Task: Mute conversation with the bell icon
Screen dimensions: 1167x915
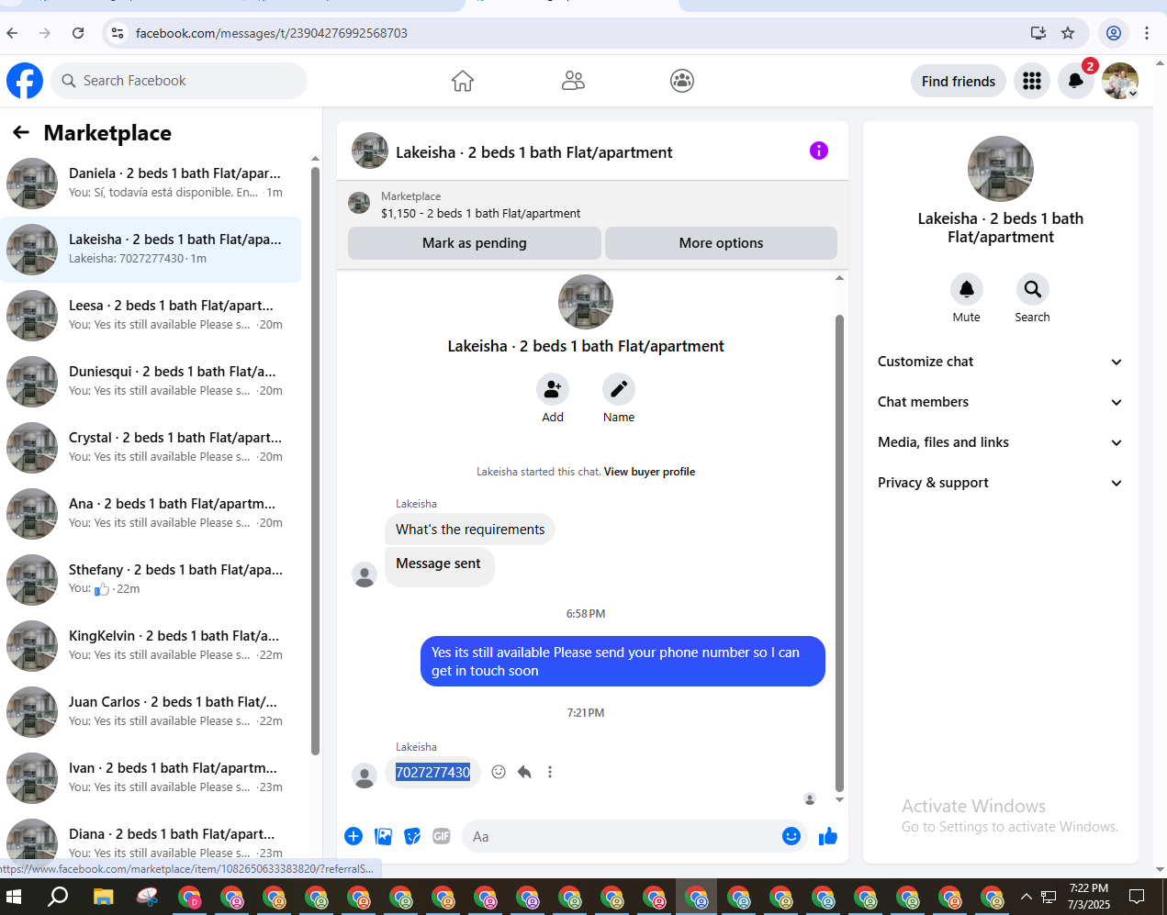Action: pos(967,289)
